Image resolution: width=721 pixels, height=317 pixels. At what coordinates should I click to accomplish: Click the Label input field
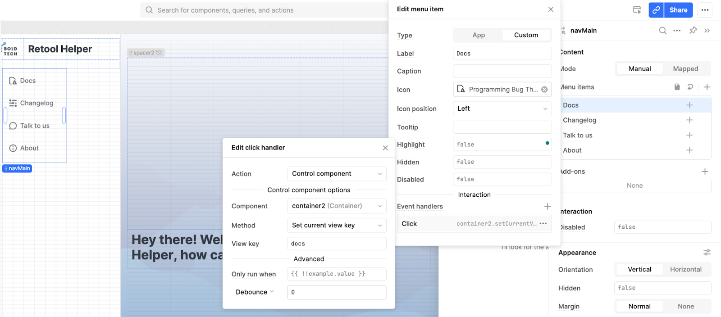click(502, 54)
